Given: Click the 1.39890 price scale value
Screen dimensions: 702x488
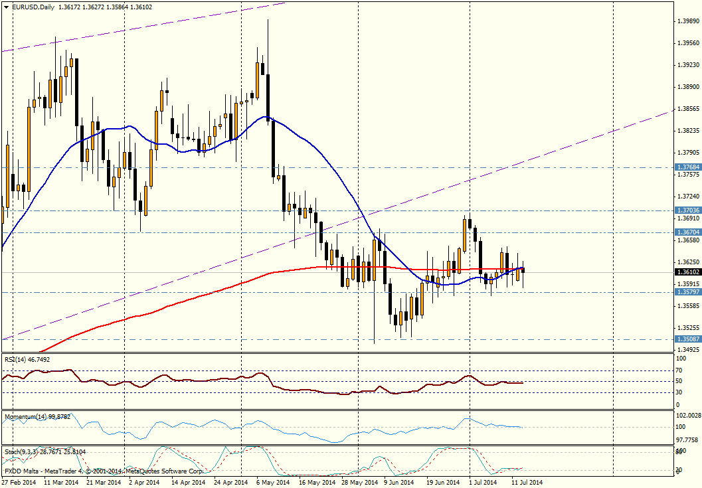Looking at the screenshot, I should click(x=686, y=21).
